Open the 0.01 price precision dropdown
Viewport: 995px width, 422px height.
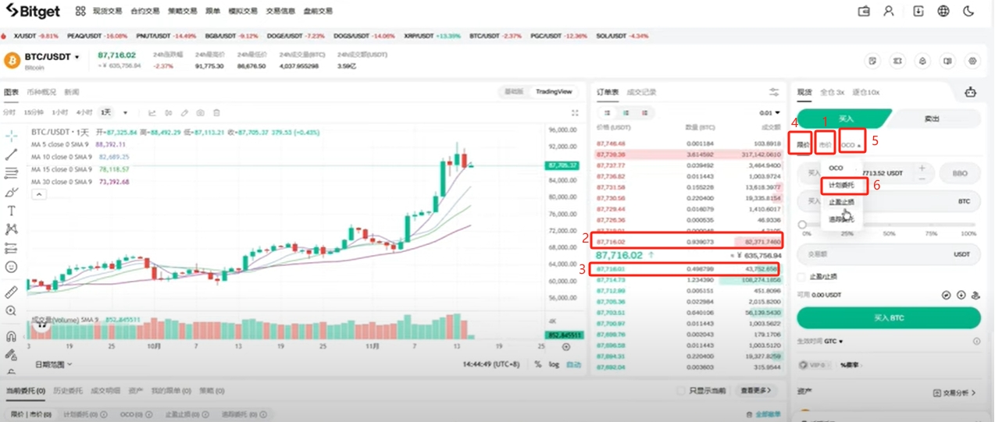(x=770, y=112)
